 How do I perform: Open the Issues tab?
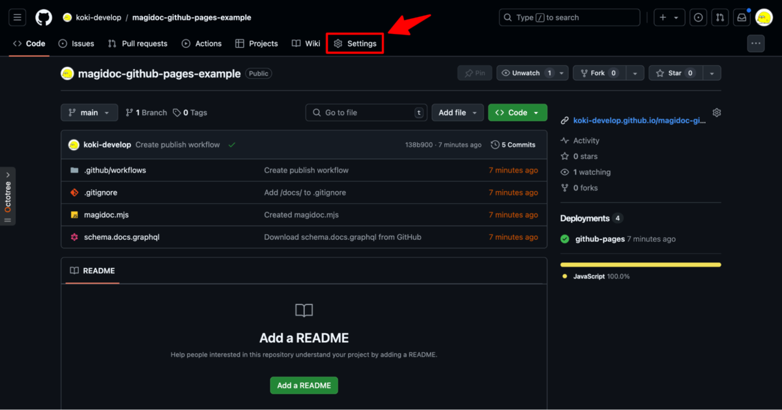coord(76,44)
